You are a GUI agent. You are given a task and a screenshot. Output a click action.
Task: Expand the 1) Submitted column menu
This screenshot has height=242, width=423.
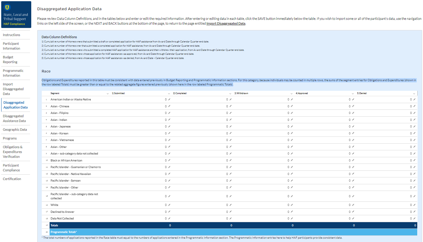169,93
